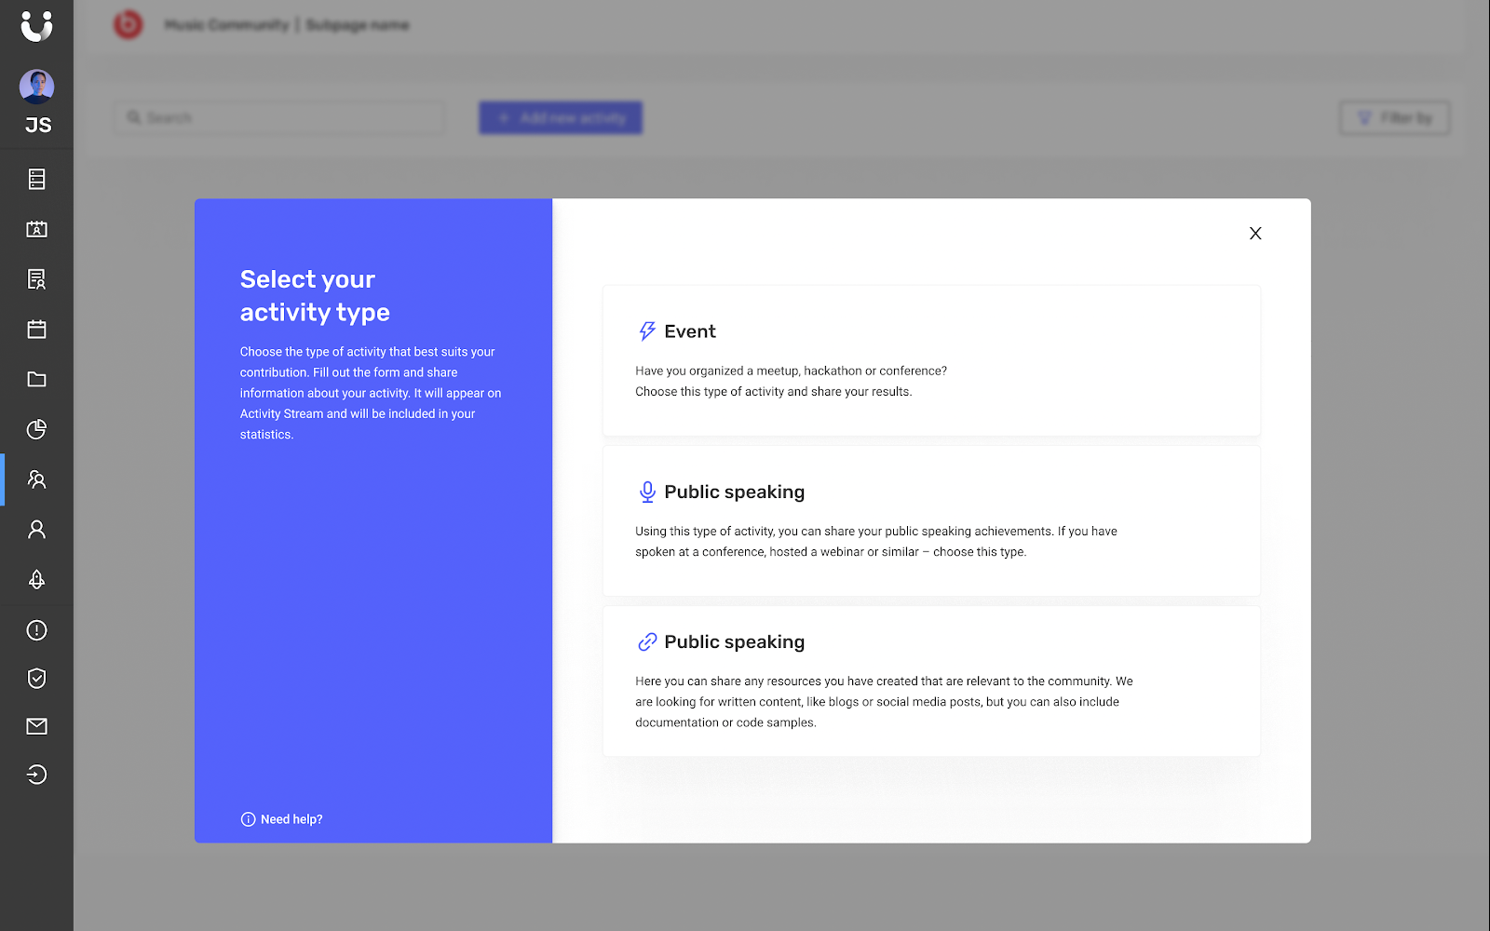The image size is (1490, 931).
Task: Click the alert circle icon in the sidebar
Action: point(36,630)
